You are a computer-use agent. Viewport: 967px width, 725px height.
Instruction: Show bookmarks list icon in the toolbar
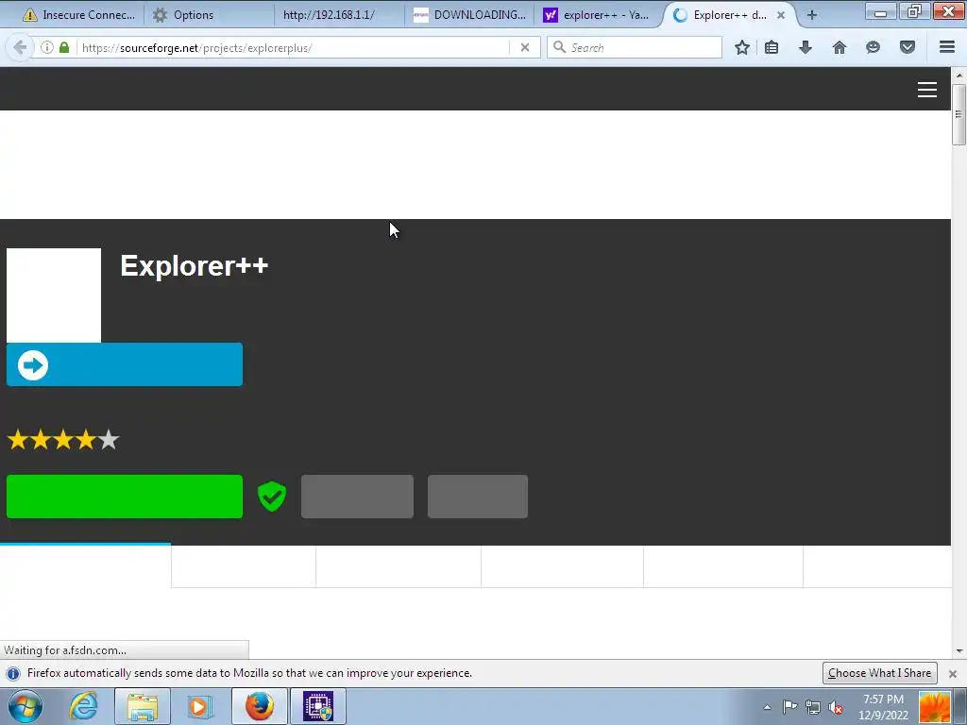772,47
